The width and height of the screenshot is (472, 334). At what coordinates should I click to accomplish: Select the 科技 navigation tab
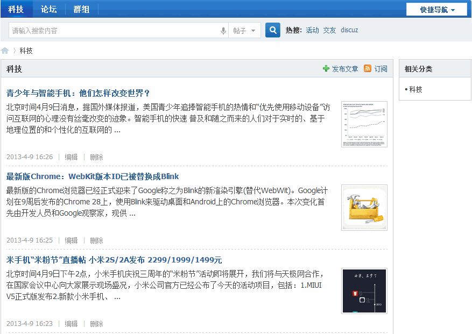pos(16,9)
